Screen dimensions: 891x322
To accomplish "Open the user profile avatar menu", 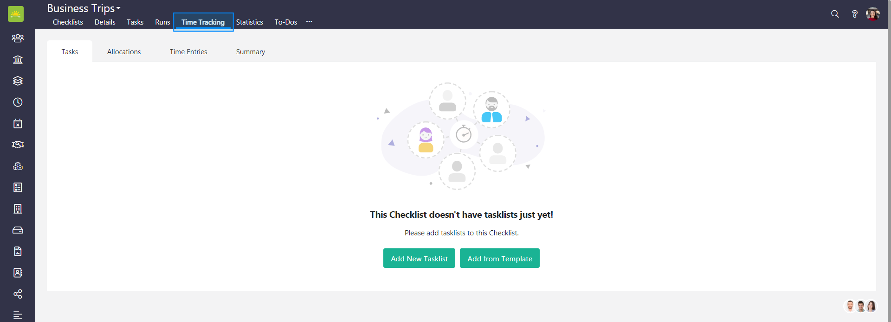I will click(x=873, y=14).
